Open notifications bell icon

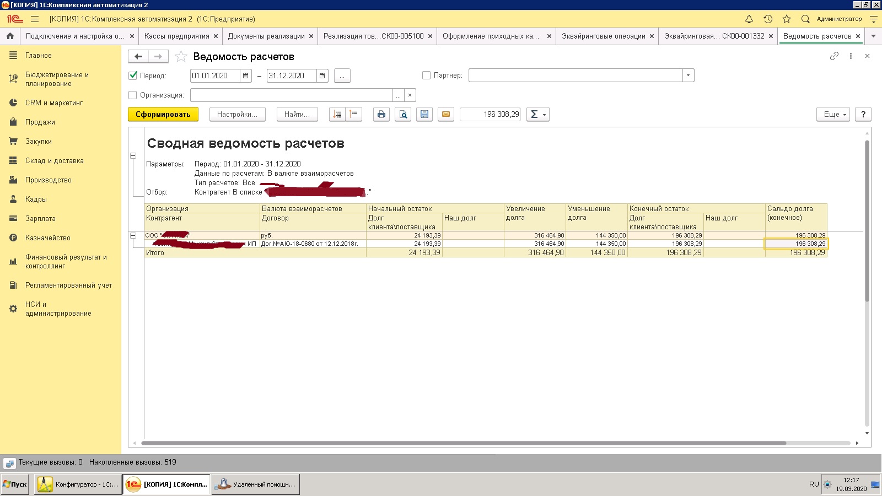coord(749,19)
